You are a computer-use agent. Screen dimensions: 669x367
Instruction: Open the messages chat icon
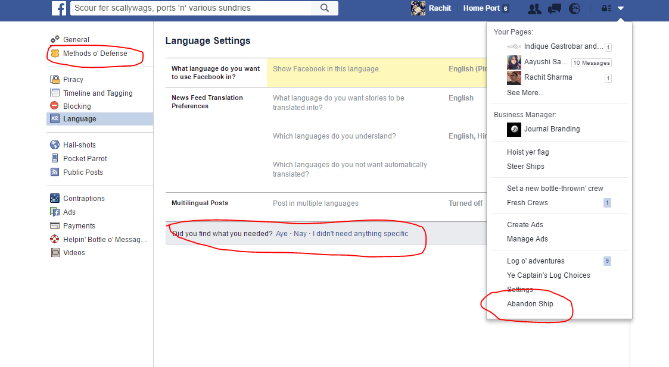(554, 8)
